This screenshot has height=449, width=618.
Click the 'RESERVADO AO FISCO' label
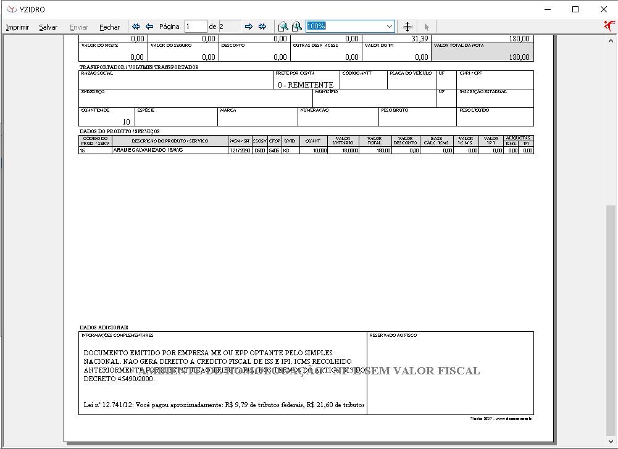(x=393, y=335)
